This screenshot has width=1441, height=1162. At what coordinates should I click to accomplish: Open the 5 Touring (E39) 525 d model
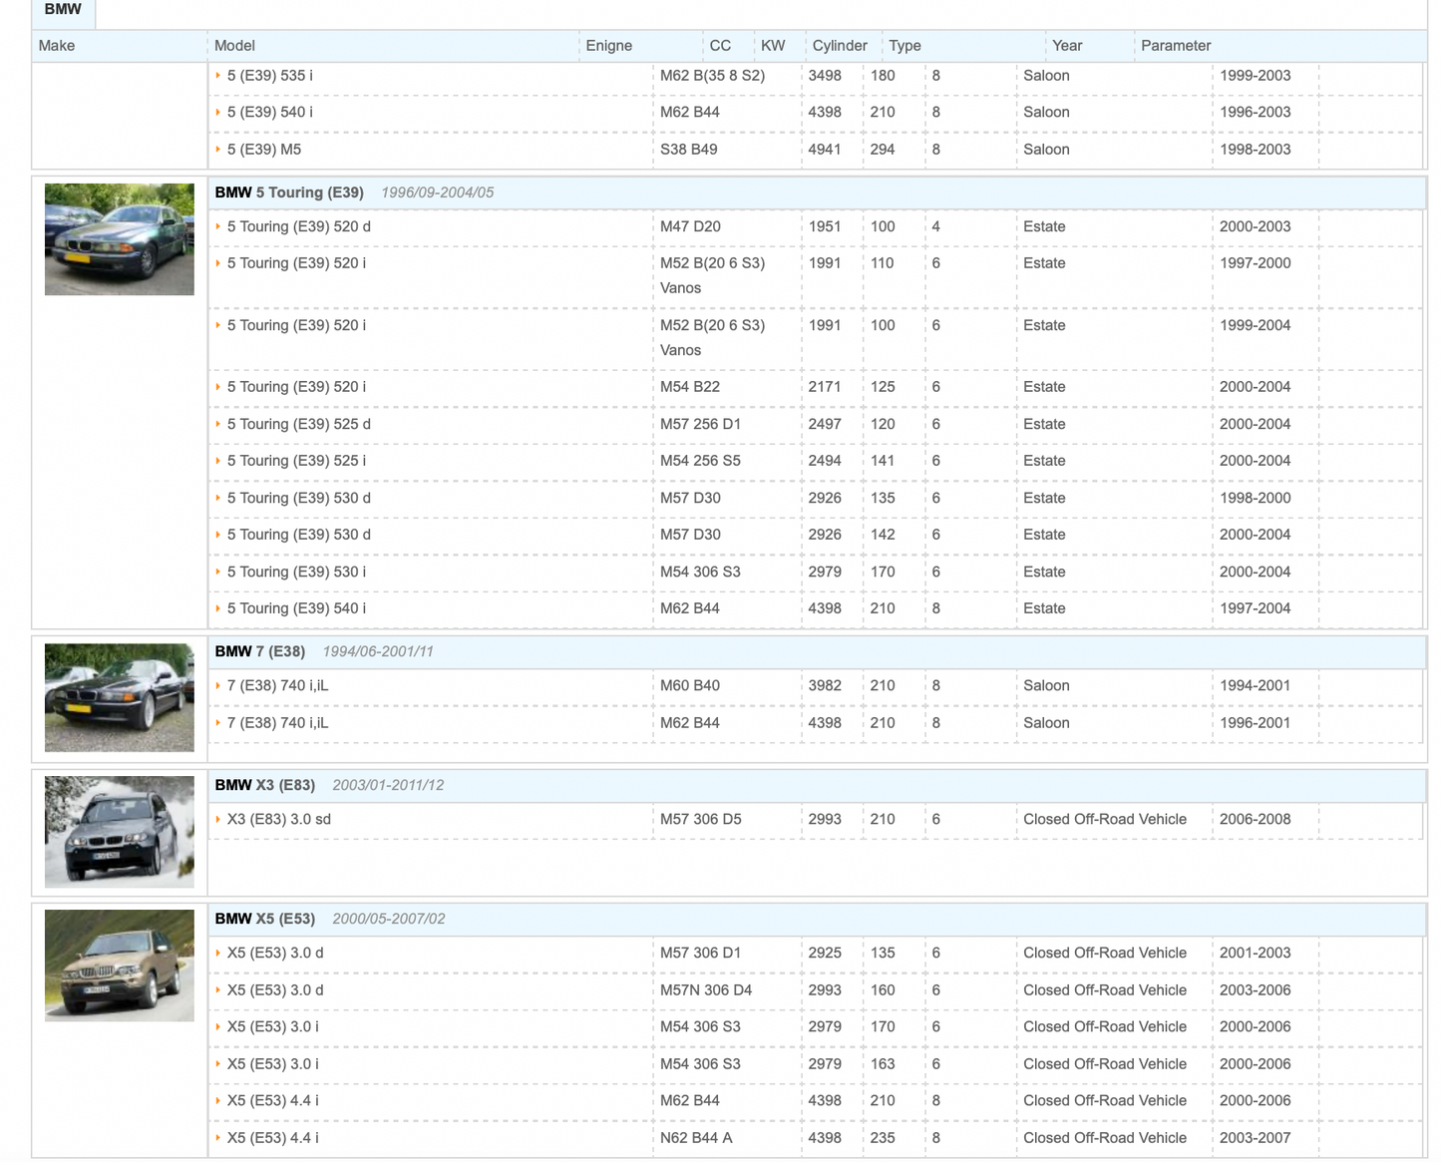click(x=298, y=424)
